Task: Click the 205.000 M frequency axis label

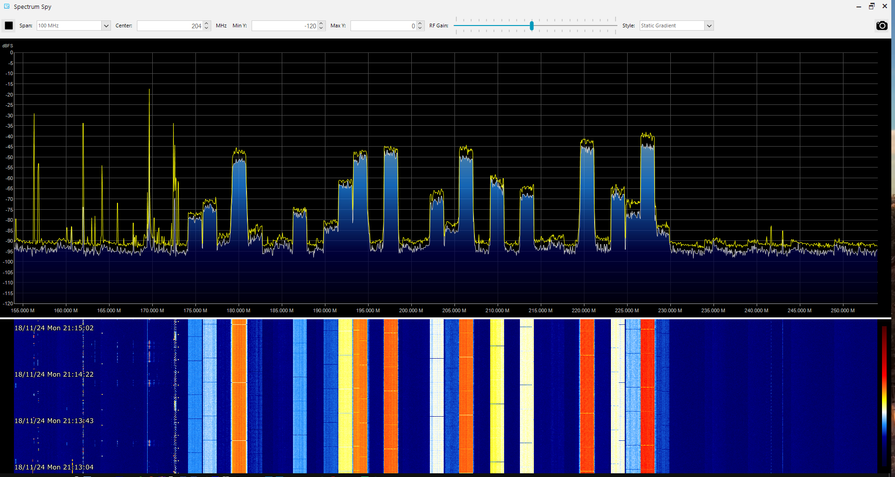Action: (454, 310)
